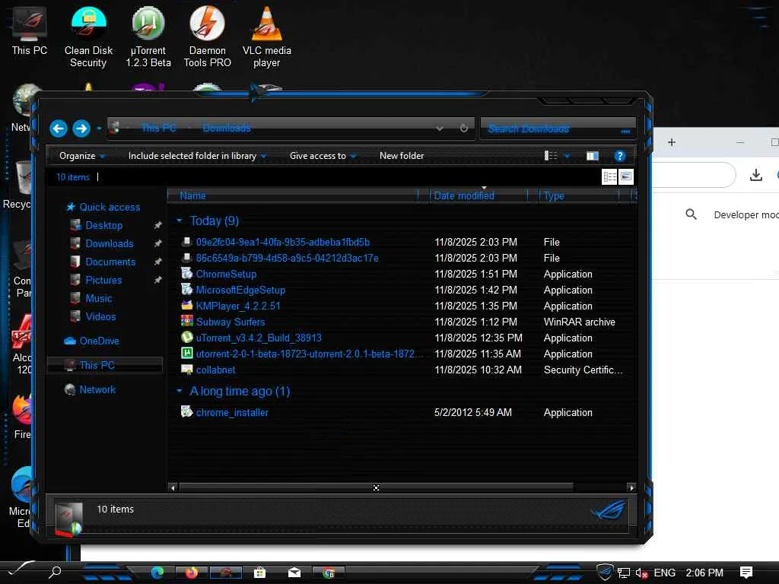Select the KMPlayer_4.2.2.51 file icon
Image resolution: width=779 pixels, height=584 pixels.
click(187, 306)
